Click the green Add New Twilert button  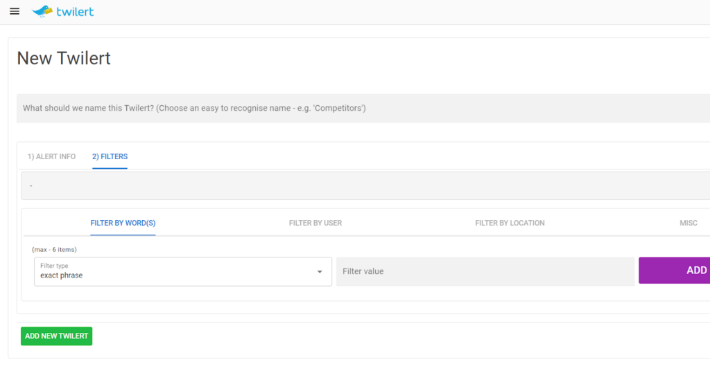coord(56,336)
